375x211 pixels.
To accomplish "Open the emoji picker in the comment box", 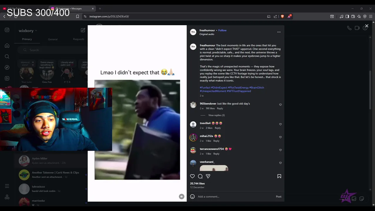I will point(192,197).
